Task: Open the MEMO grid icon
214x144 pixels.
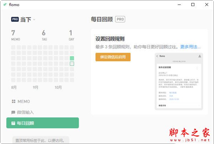Action: pos(14,101)
